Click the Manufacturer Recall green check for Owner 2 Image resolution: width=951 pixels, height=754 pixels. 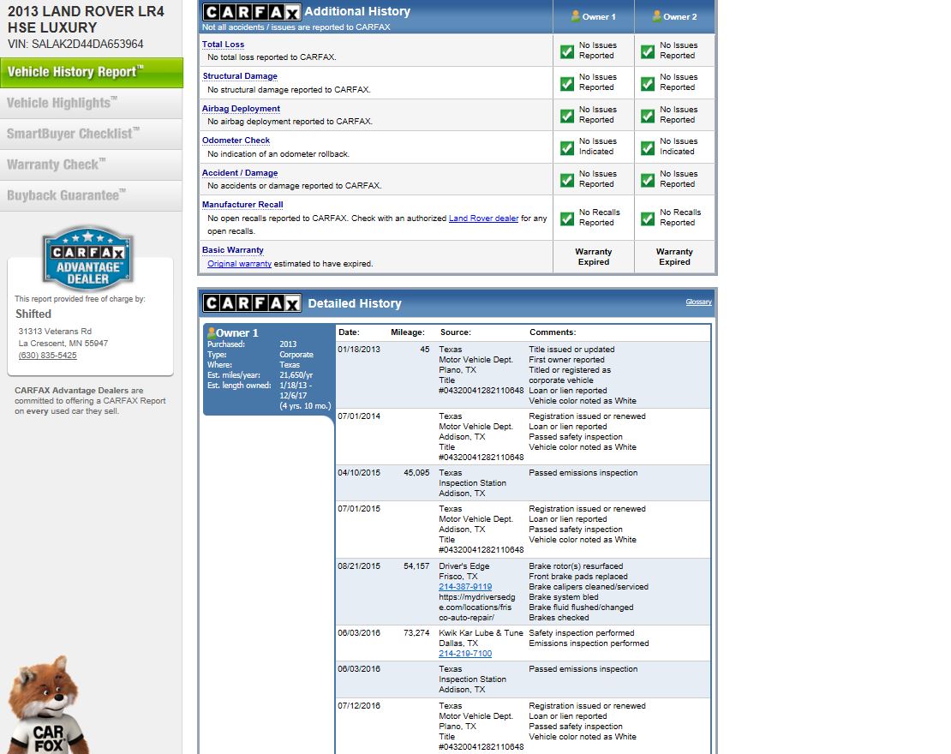click(648, 218)
